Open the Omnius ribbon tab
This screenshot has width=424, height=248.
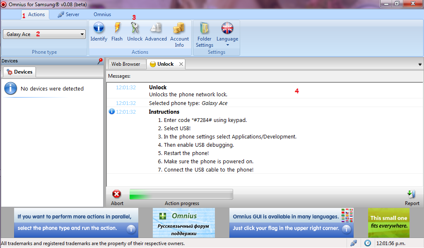point(102,14)
